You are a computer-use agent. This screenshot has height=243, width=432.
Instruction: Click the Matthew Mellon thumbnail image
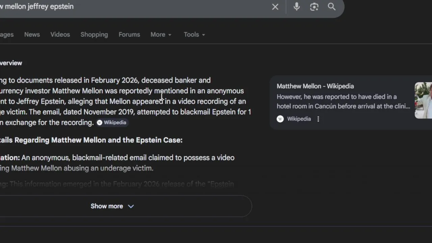(423, 100)
